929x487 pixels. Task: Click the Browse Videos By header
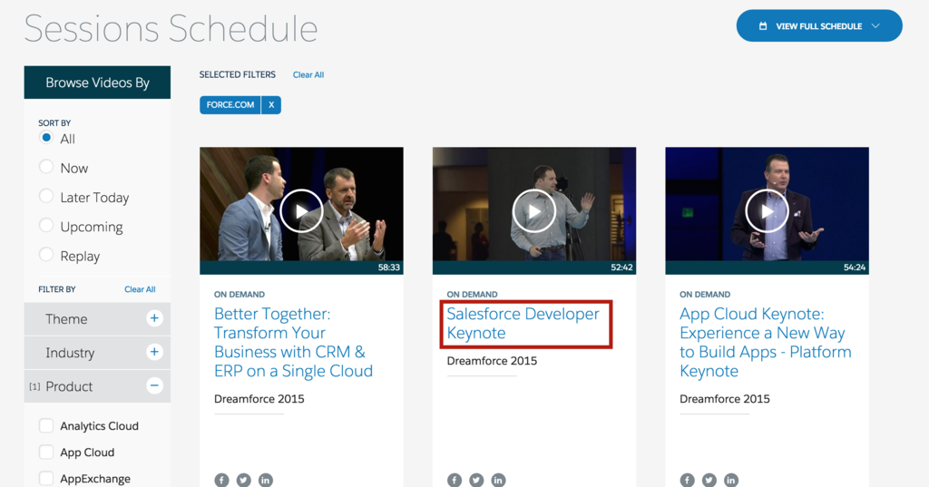click(x=97, y=83)
